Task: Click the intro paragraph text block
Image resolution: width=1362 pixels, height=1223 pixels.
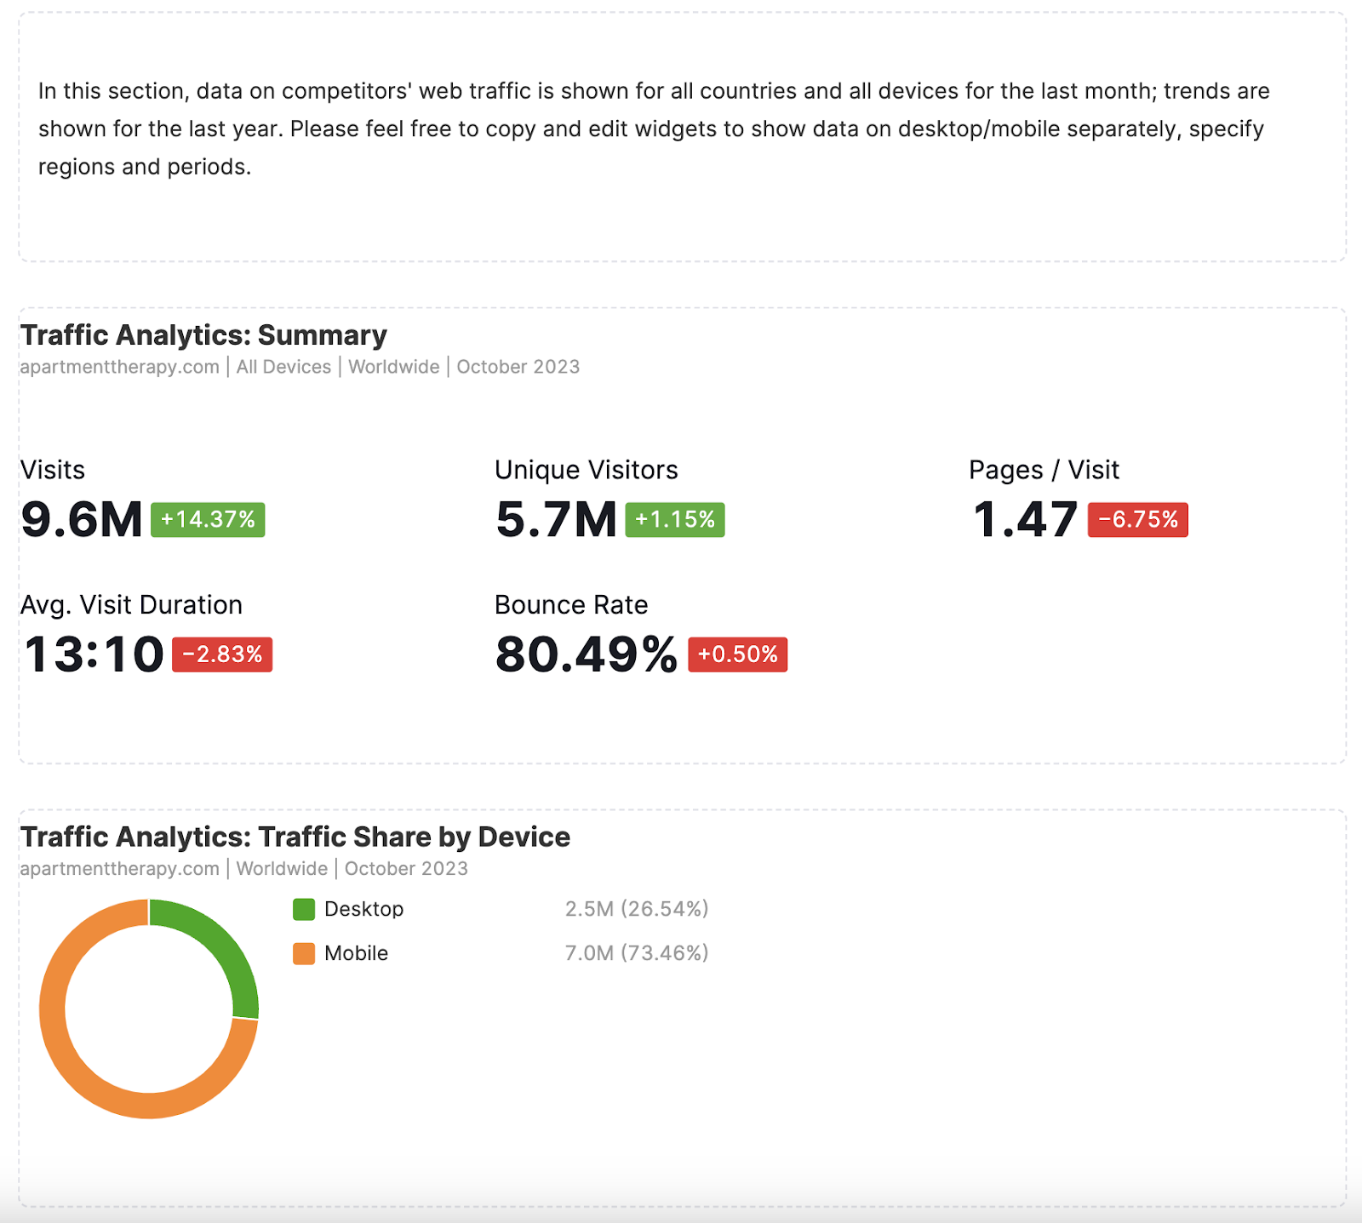Action: (654, 129)
